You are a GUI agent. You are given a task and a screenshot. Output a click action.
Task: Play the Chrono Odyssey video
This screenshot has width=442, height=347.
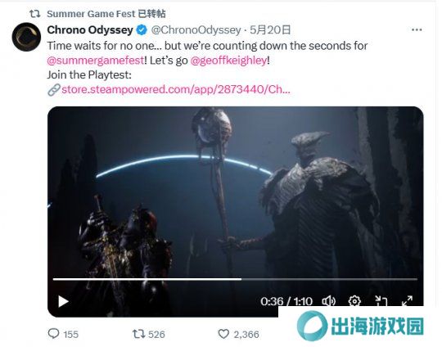tap(63, 301)
